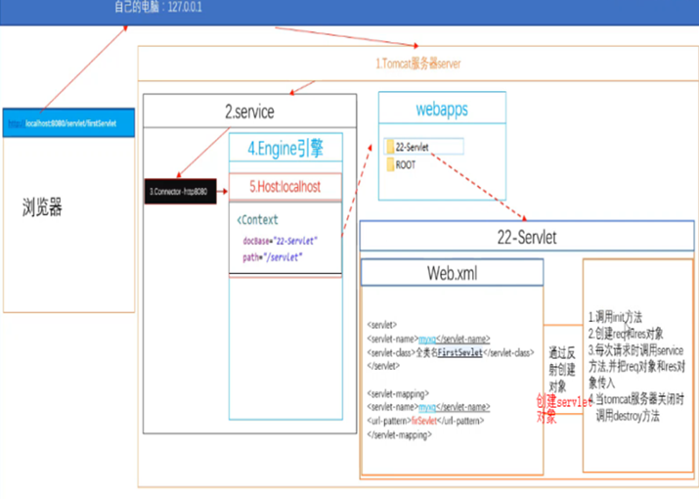Screen dimensions: 699x499
Task: Click the ROOT folder icon in webapps
Action: (390, 164)
